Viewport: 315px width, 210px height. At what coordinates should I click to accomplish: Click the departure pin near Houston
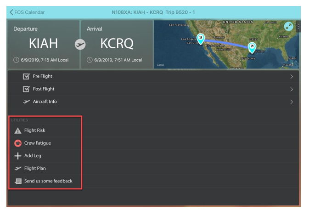pyautogui.click(x=252, y=47)
